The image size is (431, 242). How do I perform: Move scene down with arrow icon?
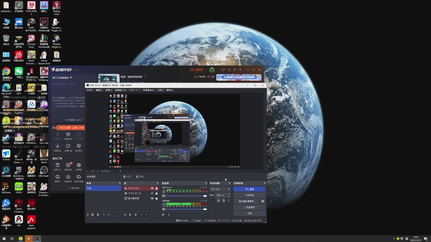[x=109, y=215]
